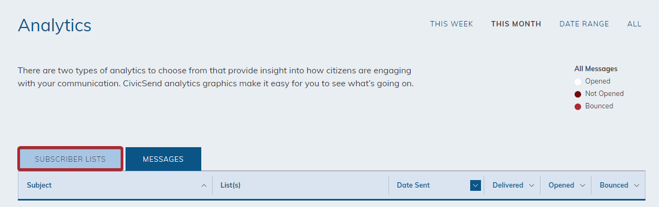Open the Subscriber Lists tab
The image size is (659, 207).
point(70,159)
